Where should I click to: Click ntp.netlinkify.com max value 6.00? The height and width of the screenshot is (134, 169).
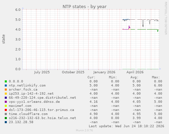pyautogui.click(x=158, y=85)
